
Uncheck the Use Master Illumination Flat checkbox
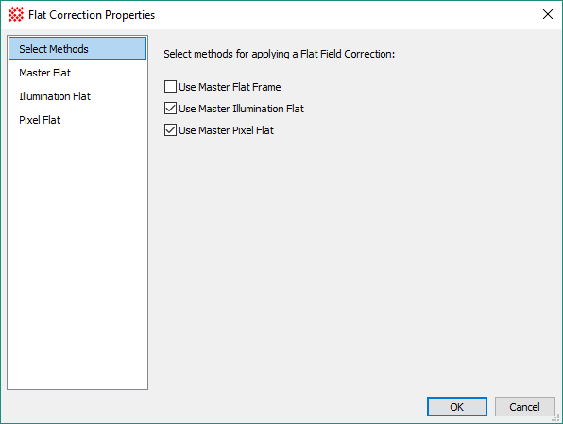point(170,108)
